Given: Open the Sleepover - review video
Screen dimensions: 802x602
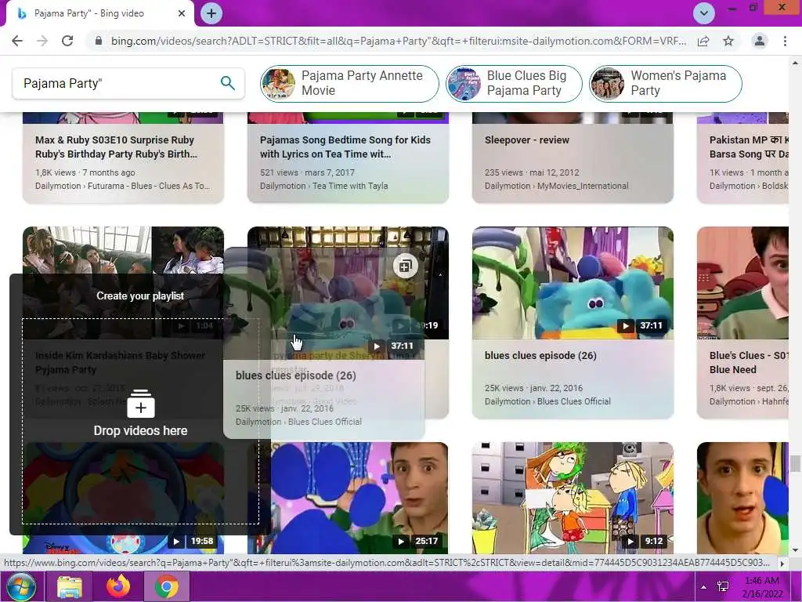Looking at the screenshot, I should coord(527,140).
